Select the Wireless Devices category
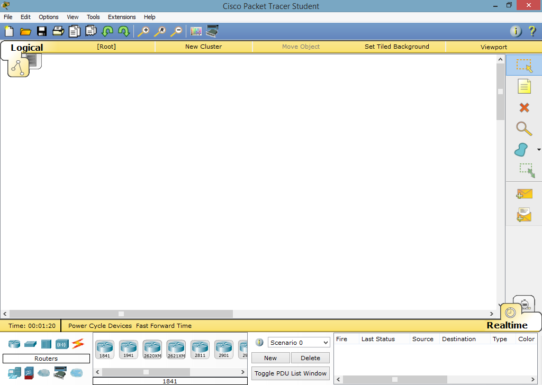This screenshot has height=385, width=542. point(62,344)
